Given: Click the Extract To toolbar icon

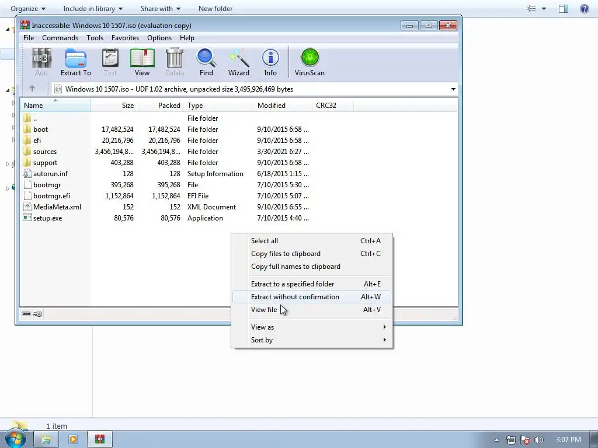Looking at the screenshot, I should click(x=75, y=62).
